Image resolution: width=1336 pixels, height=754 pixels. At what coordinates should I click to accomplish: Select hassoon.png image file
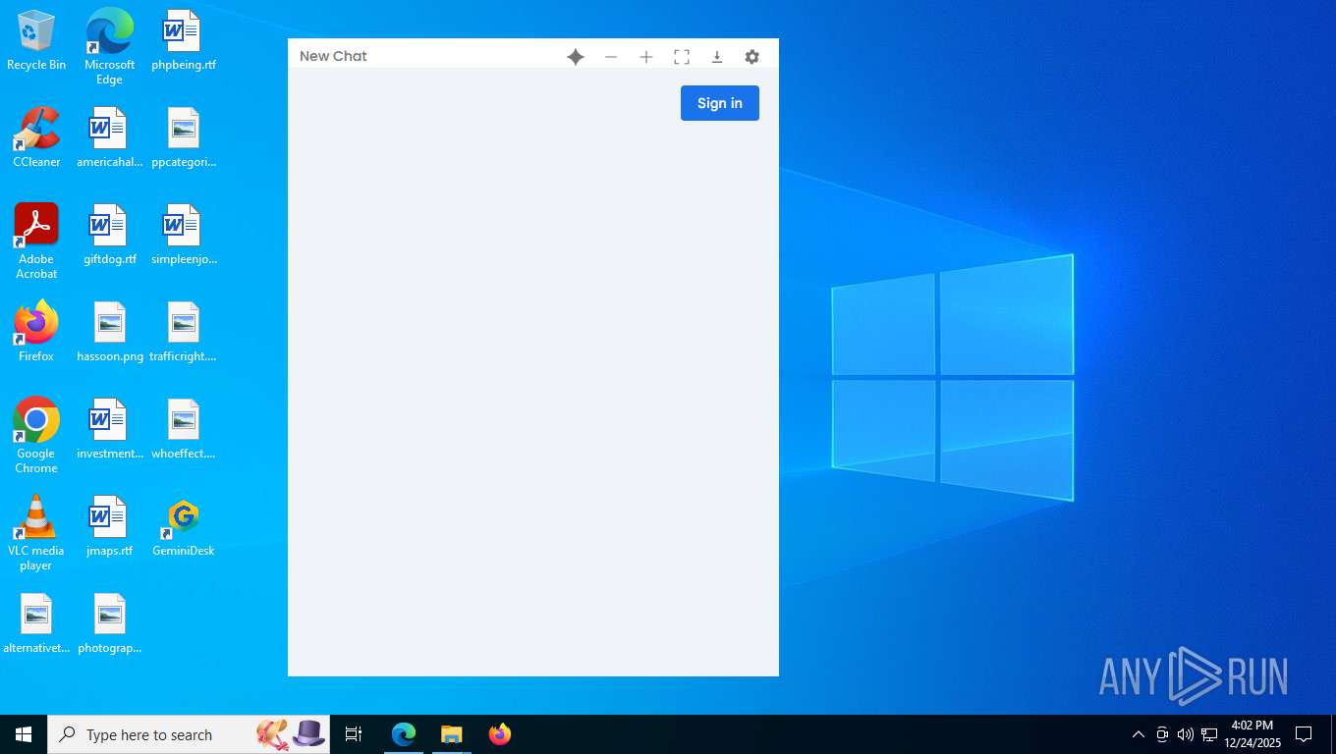point(109,332)
